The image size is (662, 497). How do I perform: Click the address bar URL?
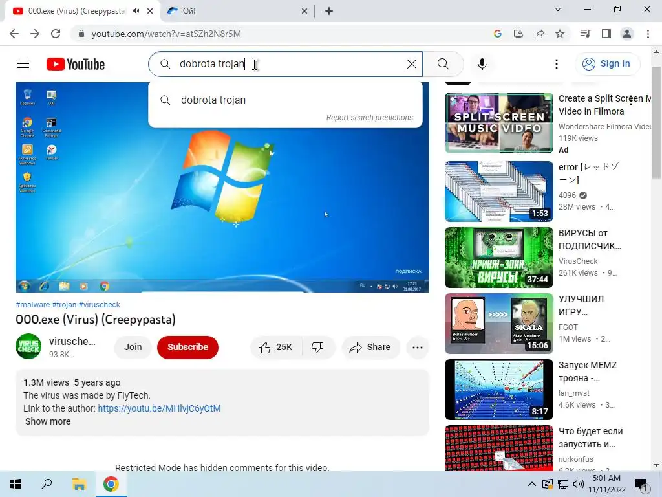click(166, 34)
